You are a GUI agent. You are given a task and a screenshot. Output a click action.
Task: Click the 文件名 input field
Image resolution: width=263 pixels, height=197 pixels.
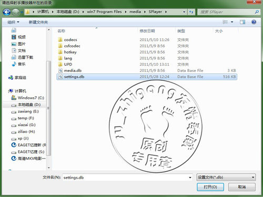tap(125, 178)
